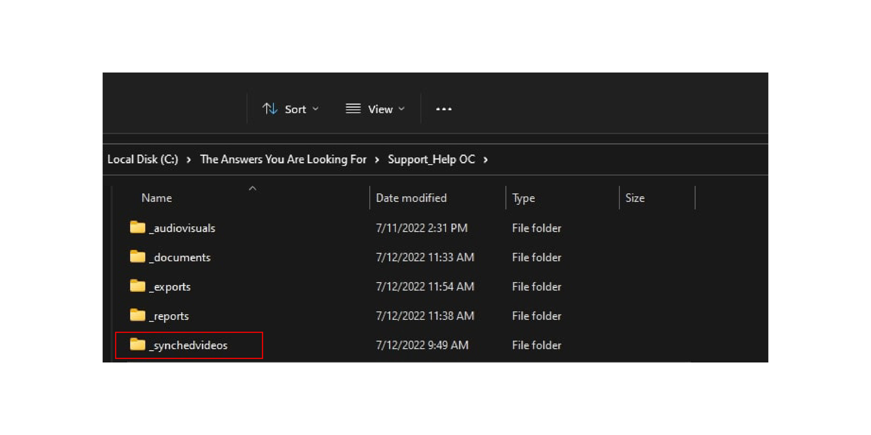Click the _audiovisuals folder icon

pos(137,227)
